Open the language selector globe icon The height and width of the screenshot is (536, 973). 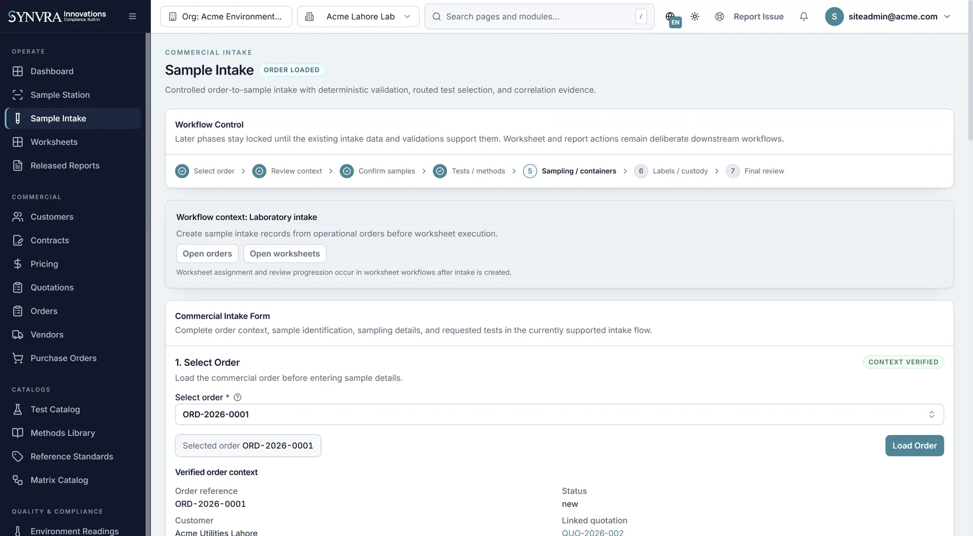tap(671, 17)
